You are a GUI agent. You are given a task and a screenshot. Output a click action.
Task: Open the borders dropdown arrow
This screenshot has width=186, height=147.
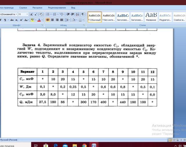(x=83, y=20)
